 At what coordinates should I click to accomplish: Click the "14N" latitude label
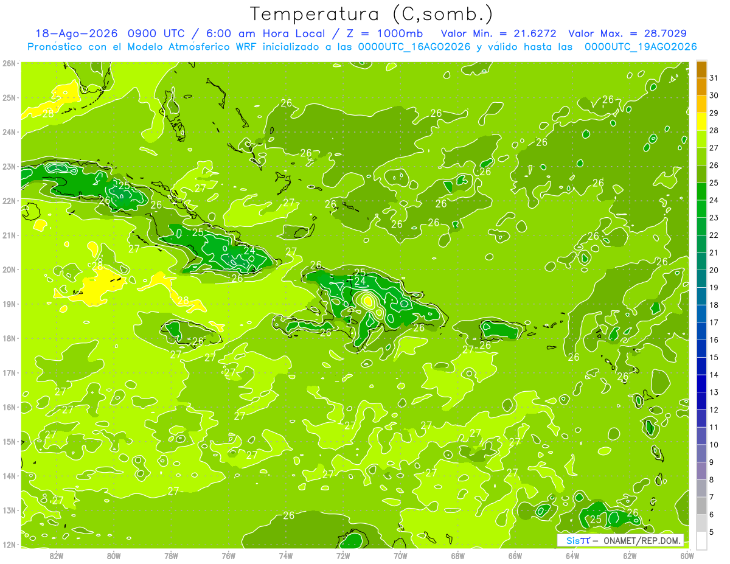[x=9, y=476]
